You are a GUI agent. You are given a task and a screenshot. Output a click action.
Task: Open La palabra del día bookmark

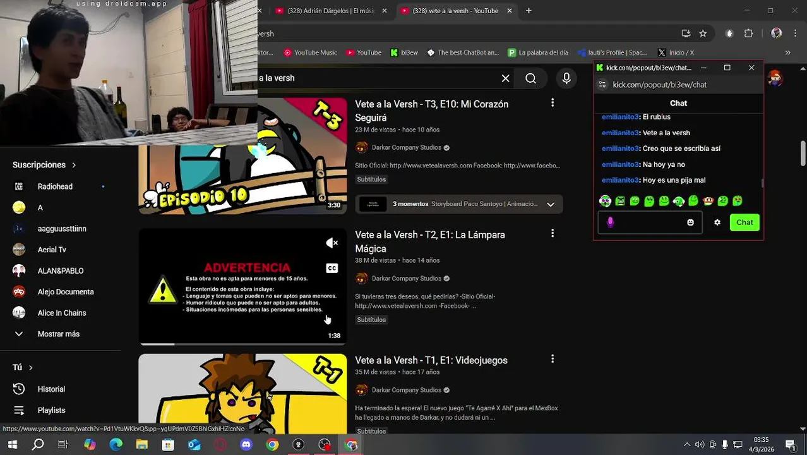tap(538, 52)
